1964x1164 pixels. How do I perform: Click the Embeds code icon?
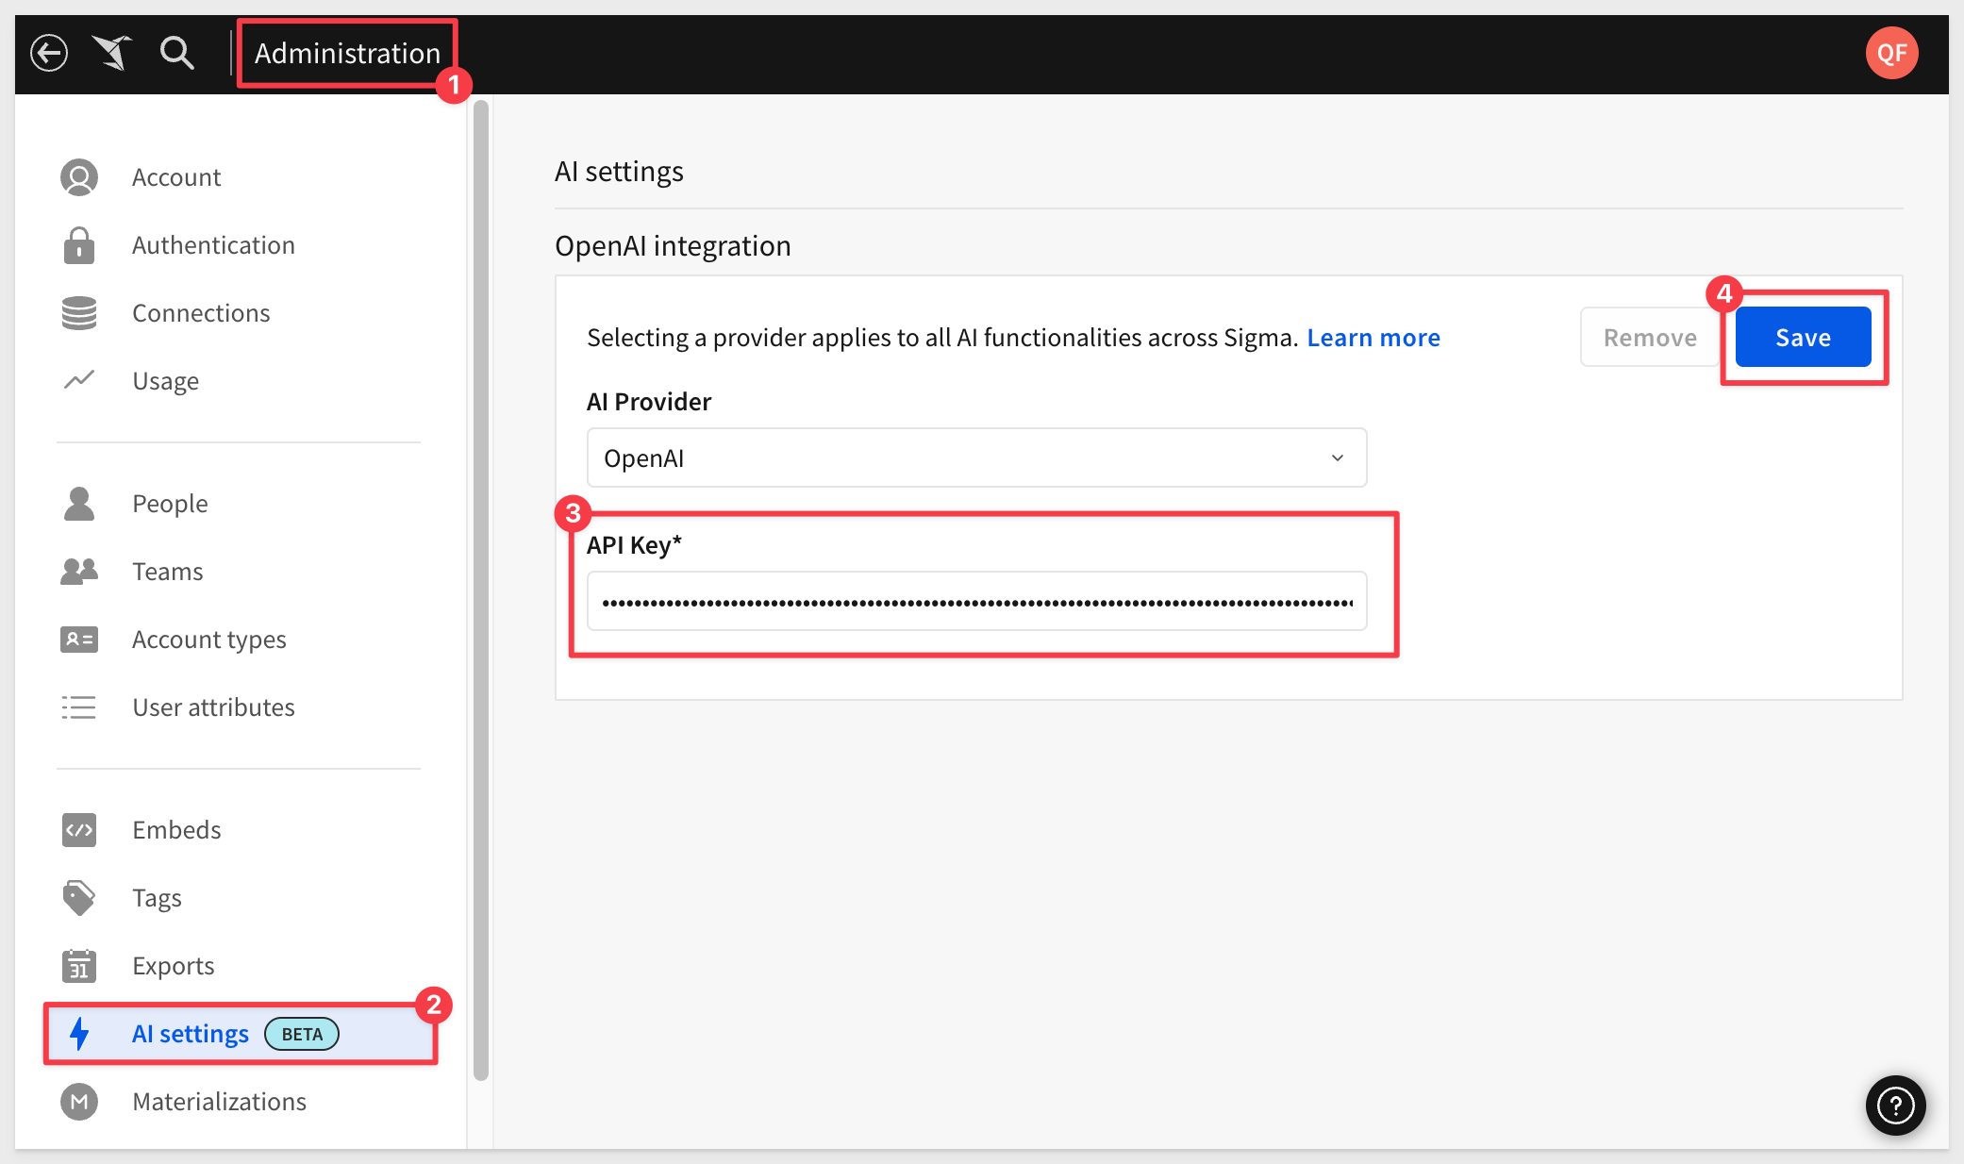coord(79,830)
